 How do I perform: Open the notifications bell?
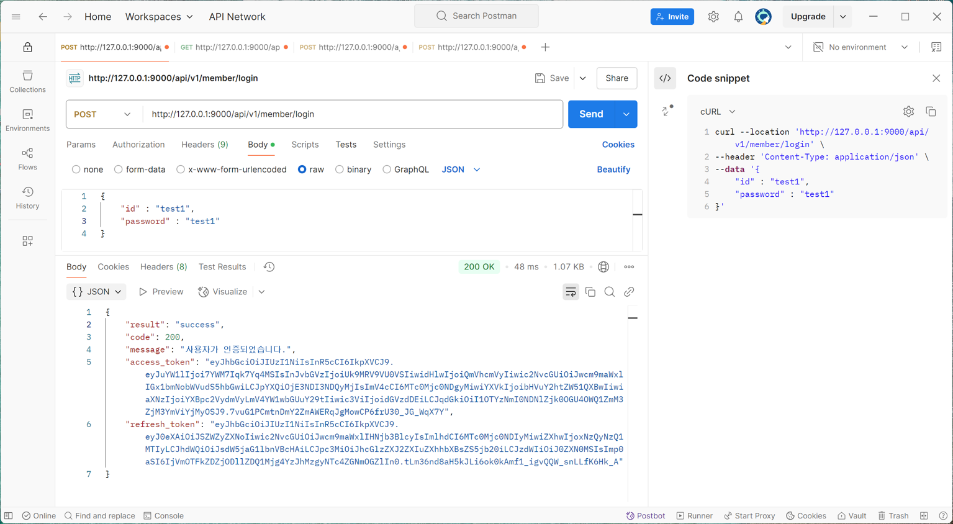(738, 17)
